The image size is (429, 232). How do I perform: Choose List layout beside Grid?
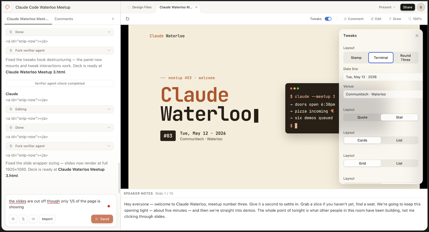pos(399,163)
